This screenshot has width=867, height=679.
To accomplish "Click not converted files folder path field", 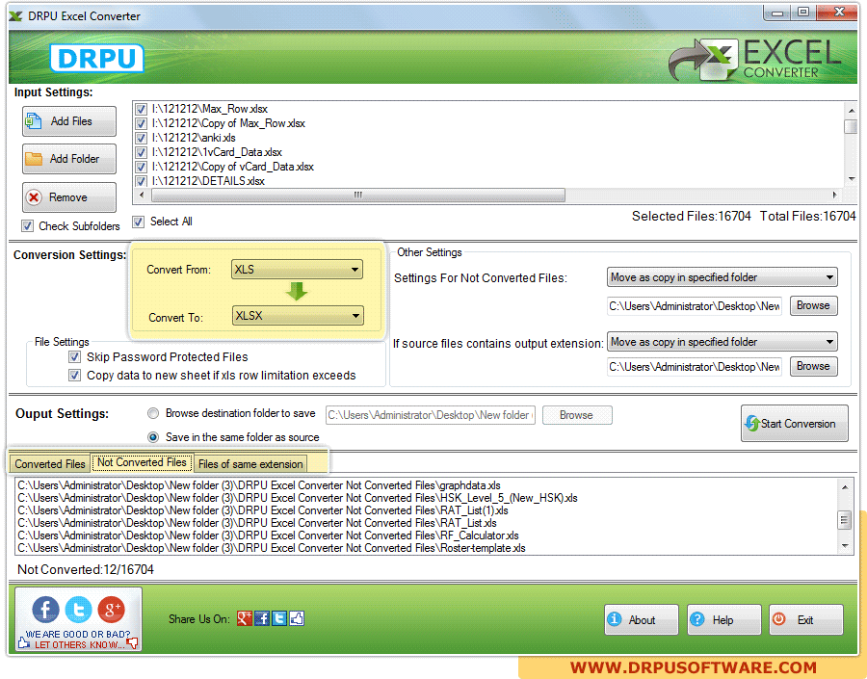I will (695, 306).
